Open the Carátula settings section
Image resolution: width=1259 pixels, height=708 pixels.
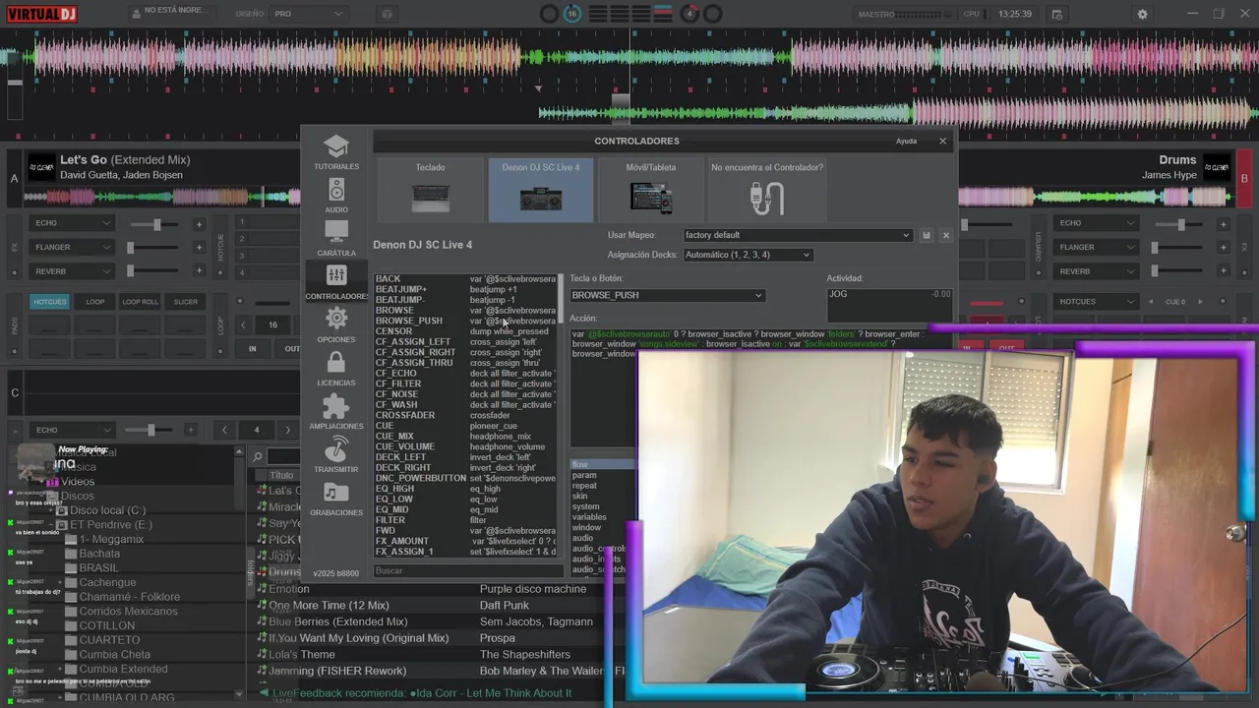336,239
